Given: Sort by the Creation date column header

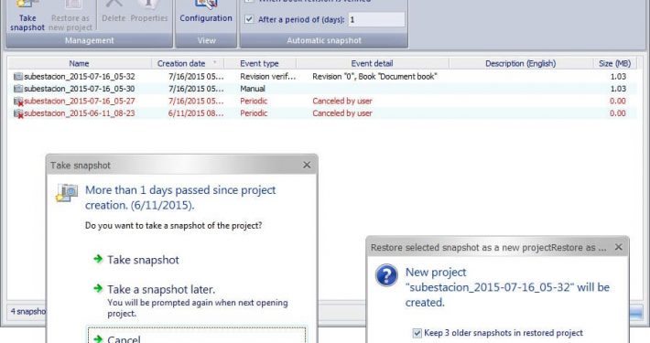Looking at the screenshot, I should point(188,63).
